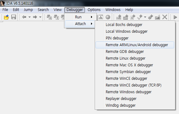Choose PIN debugger
The image size is (179, 114).
[135, 38]
